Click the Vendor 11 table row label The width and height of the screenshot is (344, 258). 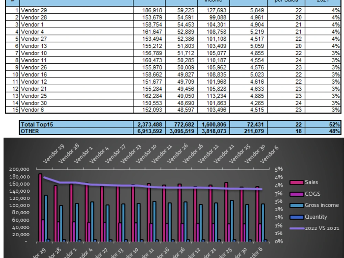(x=76, y=60)
